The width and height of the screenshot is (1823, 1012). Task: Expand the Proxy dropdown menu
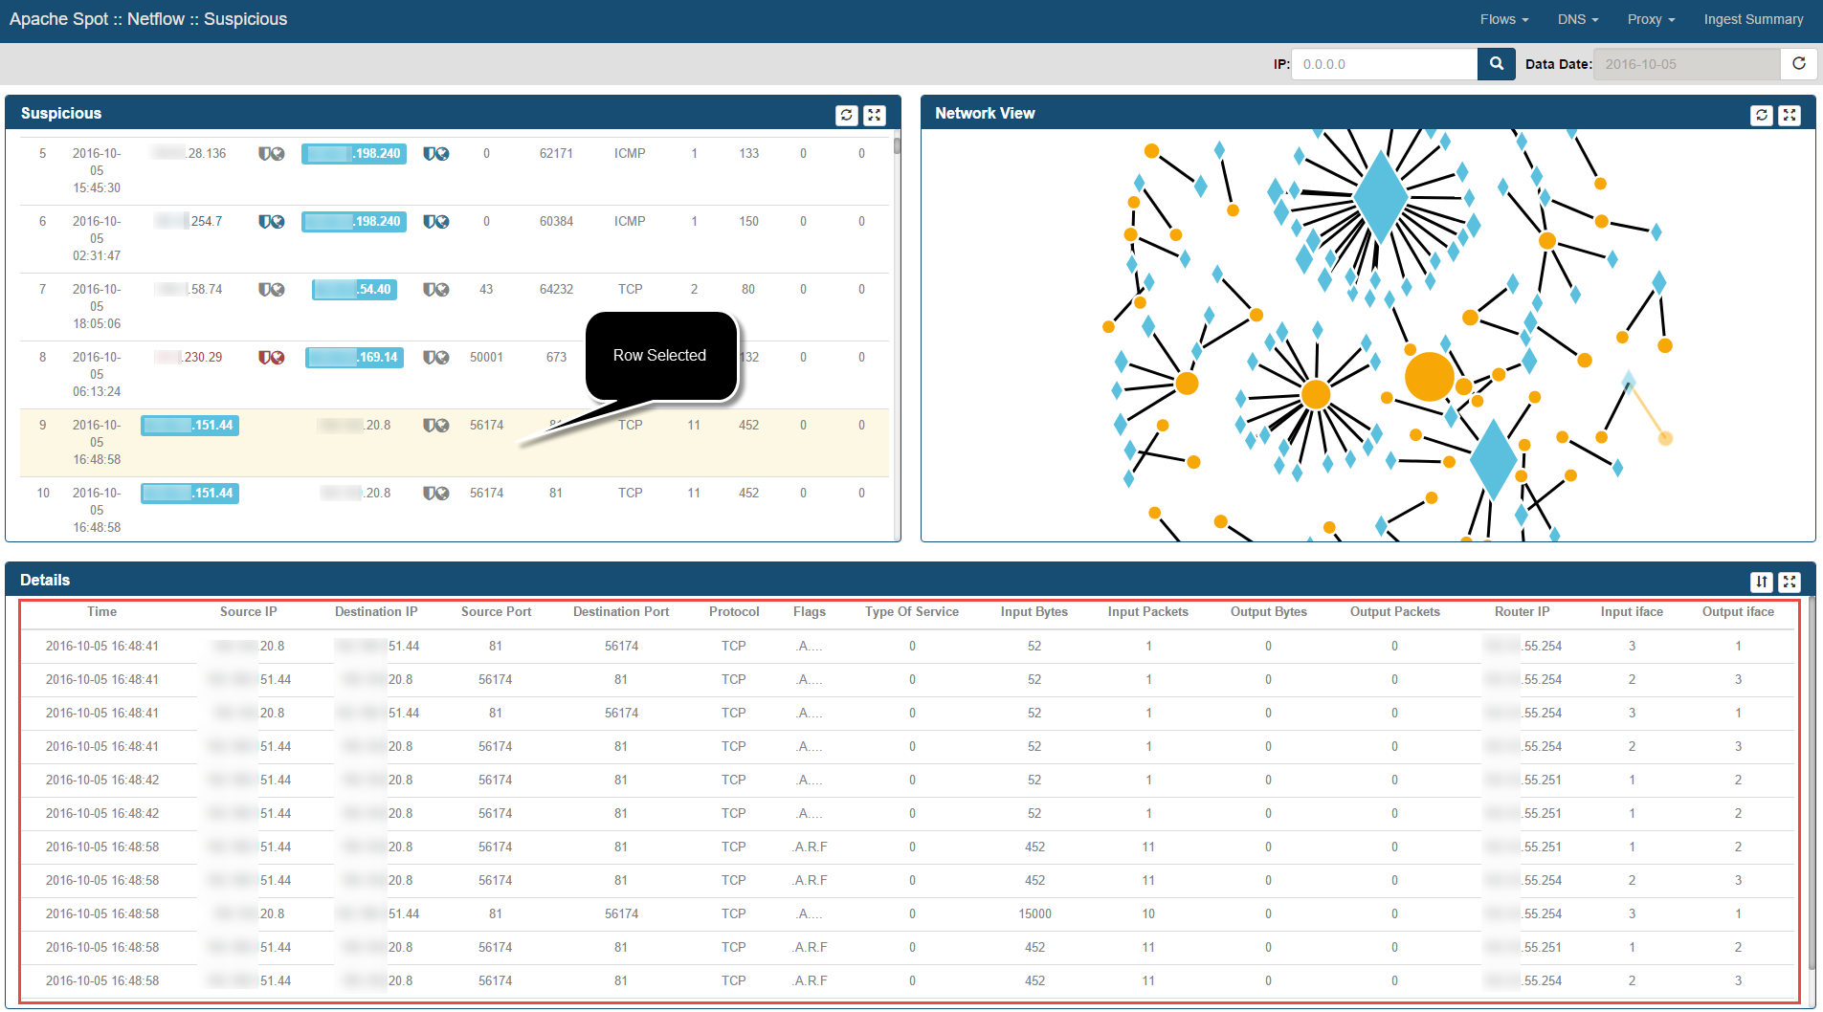pyautogui.click(x=1651, y=19)
